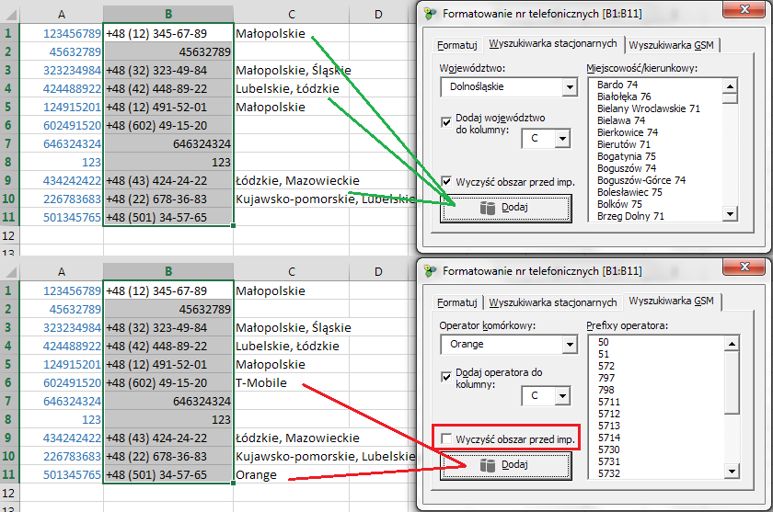
Task: Select prefix '572' in the operator list
Action: pyautogui.click(x=606, y=366)
